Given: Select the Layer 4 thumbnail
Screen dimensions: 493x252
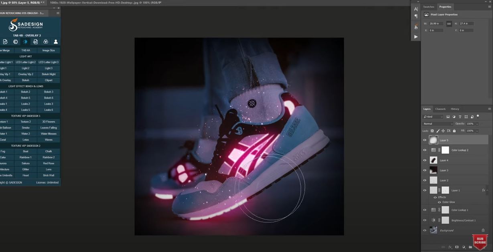Looking at the screenshot, I should 433,160.
